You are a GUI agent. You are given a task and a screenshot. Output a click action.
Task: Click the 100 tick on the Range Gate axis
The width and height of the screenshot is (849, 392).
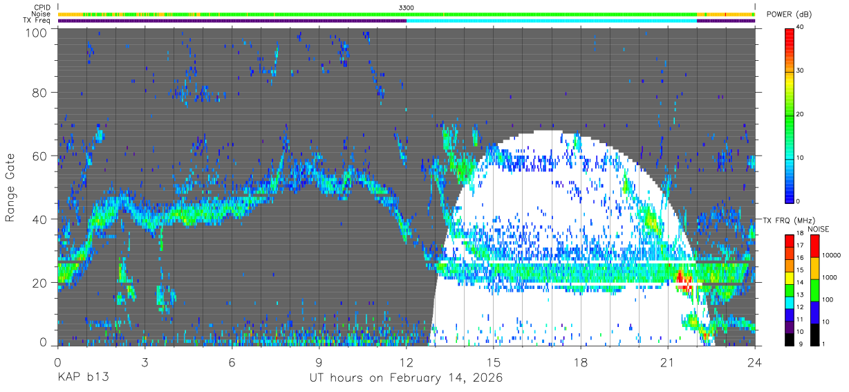click(x=36, y=32)
